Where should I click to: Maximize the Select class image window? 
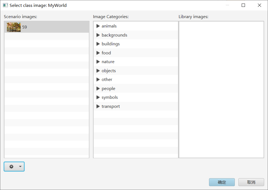tap(243, 5)
